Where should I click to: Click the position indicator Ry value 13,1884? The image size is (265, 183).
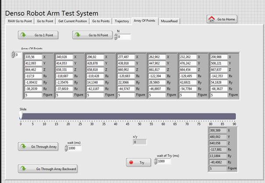coord(218,156)
